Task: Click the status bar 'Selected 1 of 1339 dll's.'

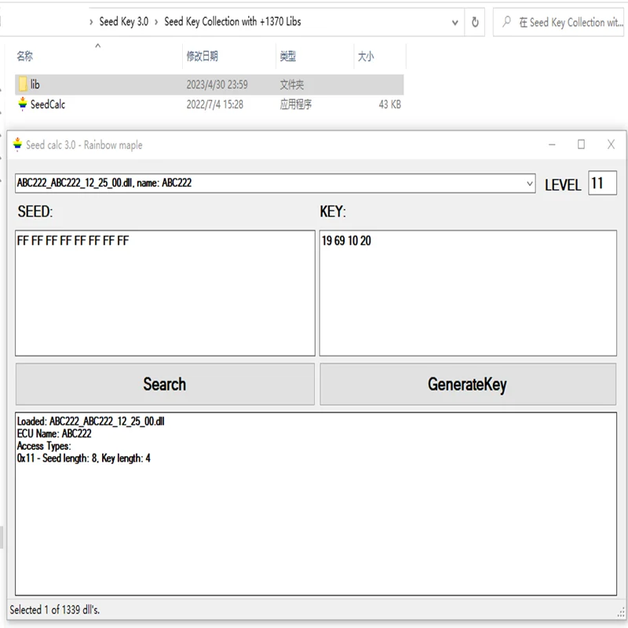Action: (x=55, y=610)
